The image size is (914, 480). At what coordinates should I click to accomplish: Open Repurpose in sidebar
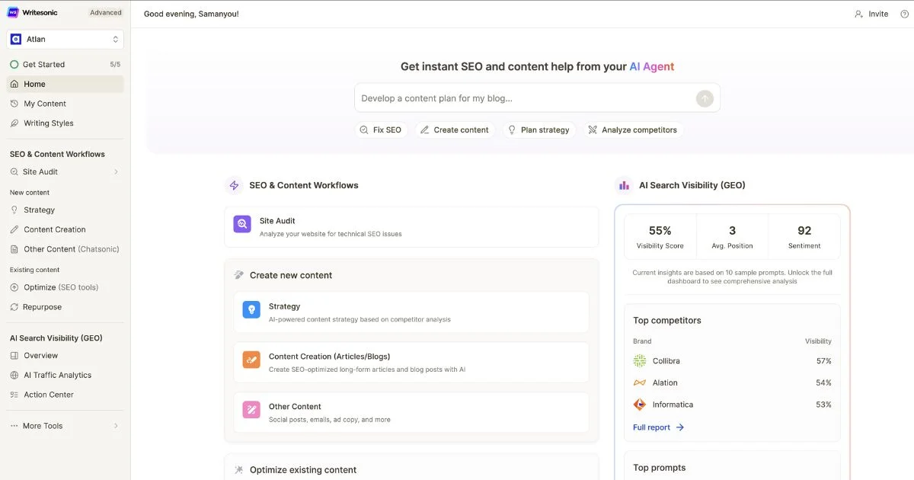(66, 307)
